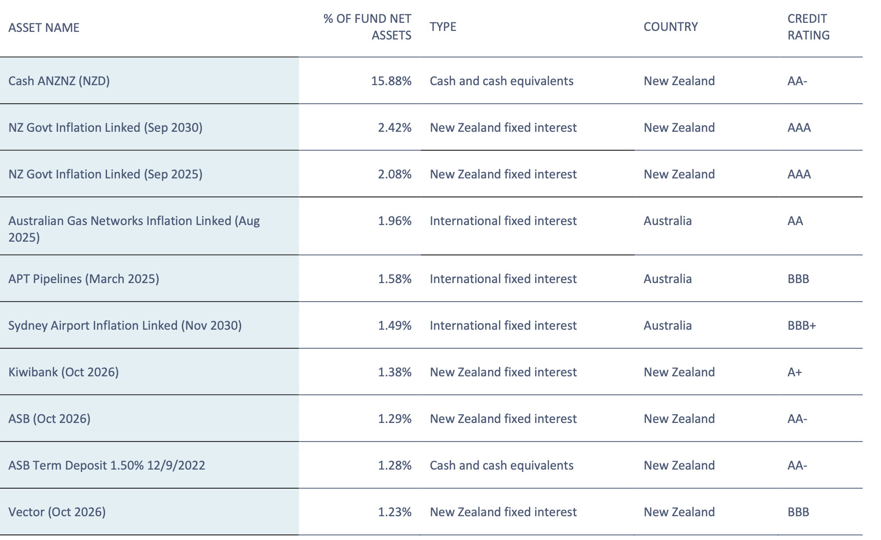This screenshot has width=881, height=540.
Task: Select 'Vector (Oct 2026)' asset name
Action: pyautogui.click(x=57, y=512)
